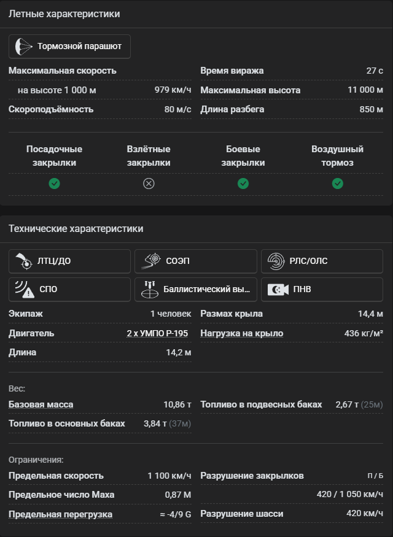Click the Предельная перегрузка label
Viewport: 393px width, 537px height.
pyautogui.click(x=60, y=514)
